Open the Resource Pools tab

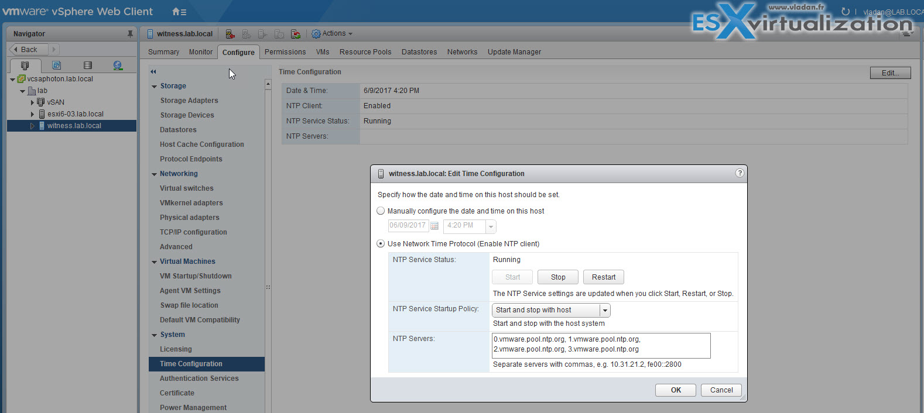(x=365, y=52)
